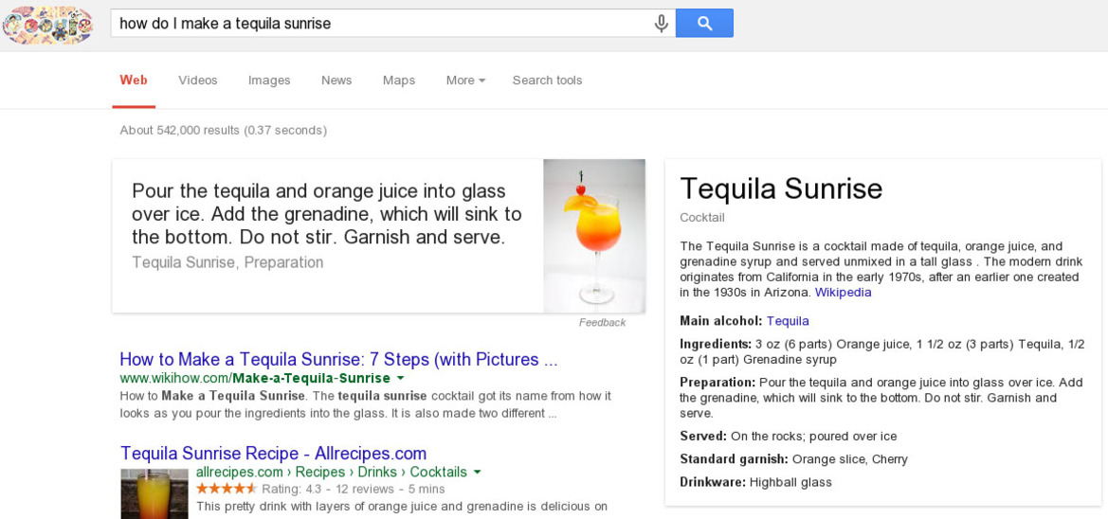Select the Web tab
Screen dimensions: 1108x519
coord(134,80)
